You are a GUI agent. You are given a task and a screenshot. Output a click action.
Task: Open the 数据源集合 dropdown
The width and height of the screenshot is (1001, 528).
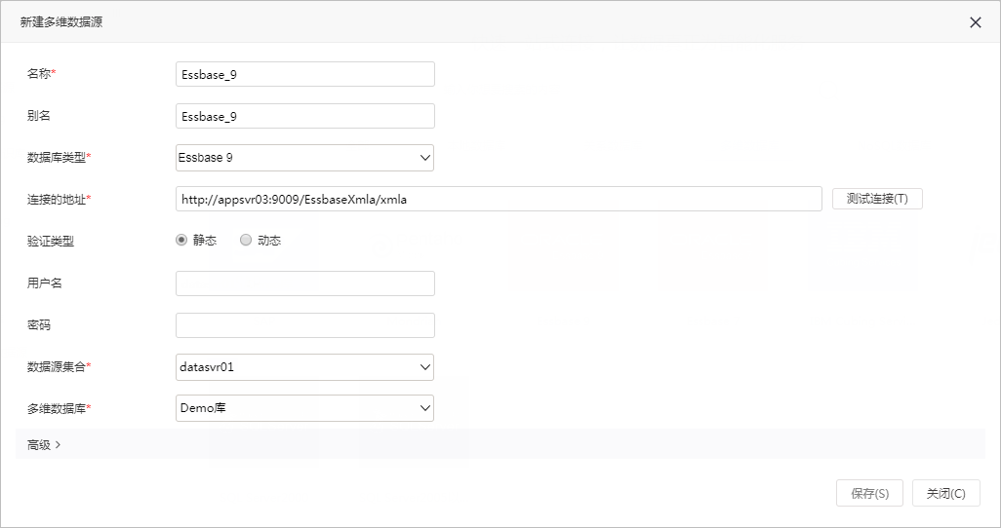tap(305, 366)
